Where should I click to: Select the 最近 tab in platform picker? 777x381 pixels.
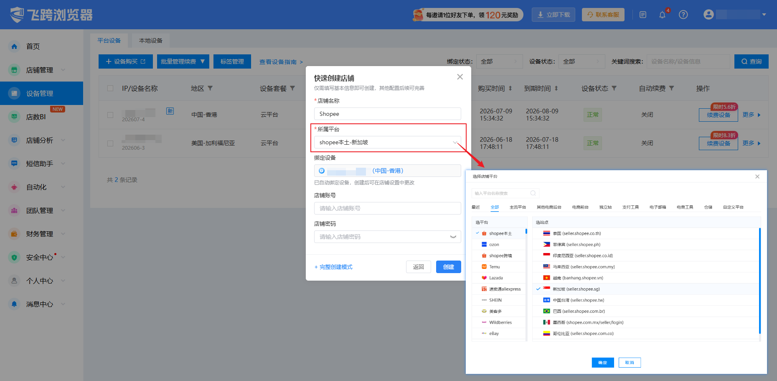476,207
